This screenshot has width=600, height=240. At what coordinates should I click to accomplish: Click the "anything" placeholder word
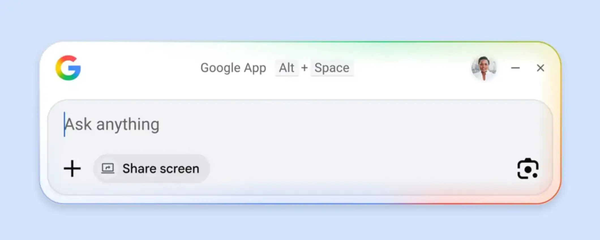click(x=128, y=125)
